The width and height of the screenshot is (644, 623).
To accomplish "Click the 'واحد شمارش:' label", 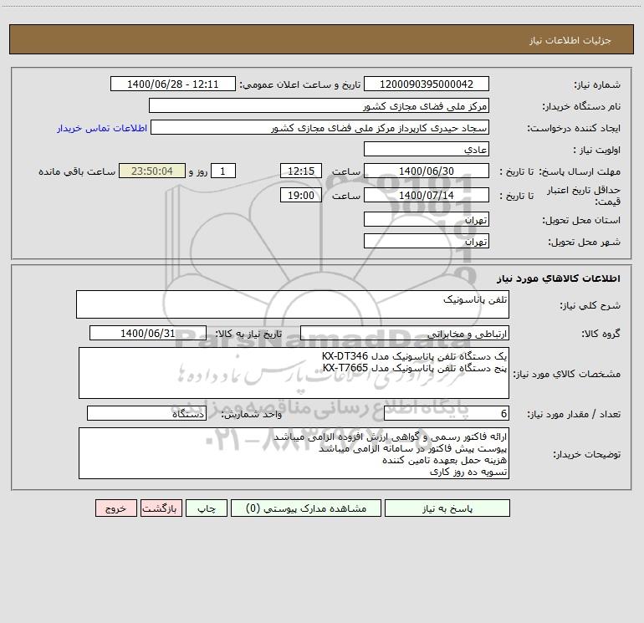I will [x=252, y=414].
